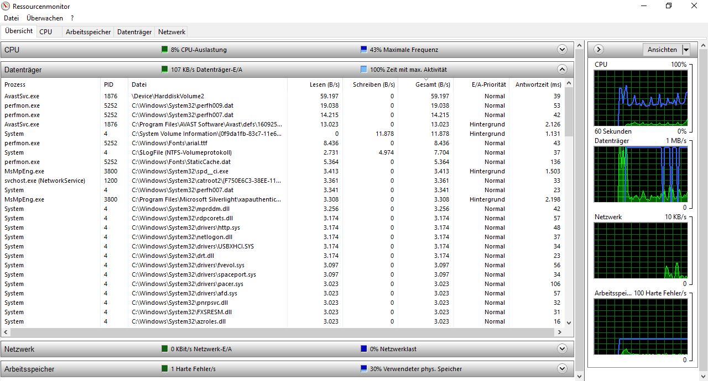
Task: Click the table's vertical scrollbar down arrow
Action: point(569,322)
